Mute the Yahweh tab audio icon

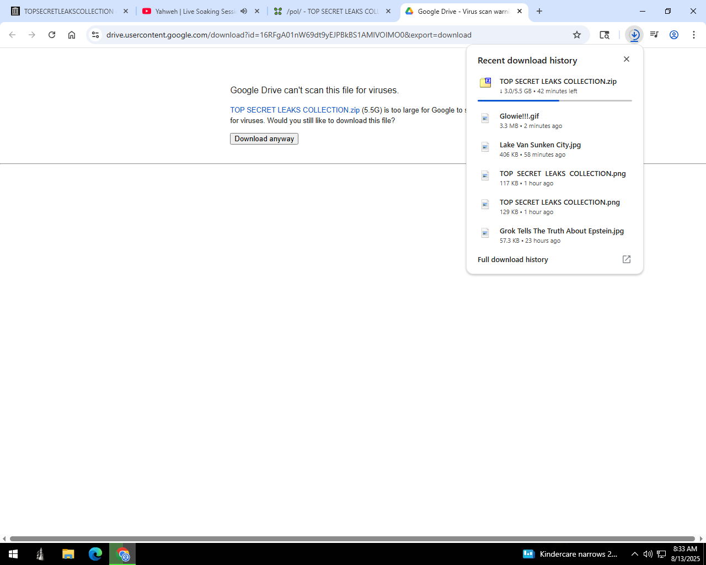click(244, 11)
